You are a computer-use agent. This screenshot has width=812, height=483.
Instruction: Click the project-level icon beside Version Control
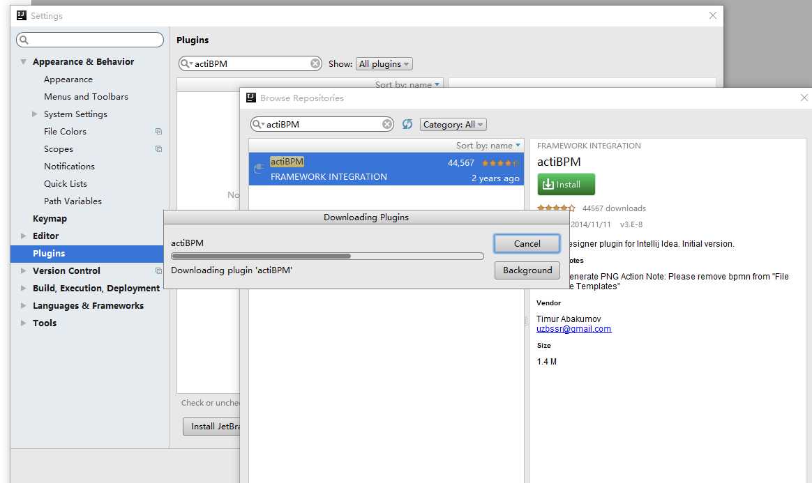(x=158, y=270)
